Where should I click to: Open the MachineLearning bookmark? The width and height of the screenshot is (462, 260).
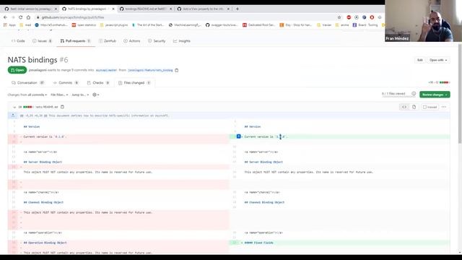point(185,25)
